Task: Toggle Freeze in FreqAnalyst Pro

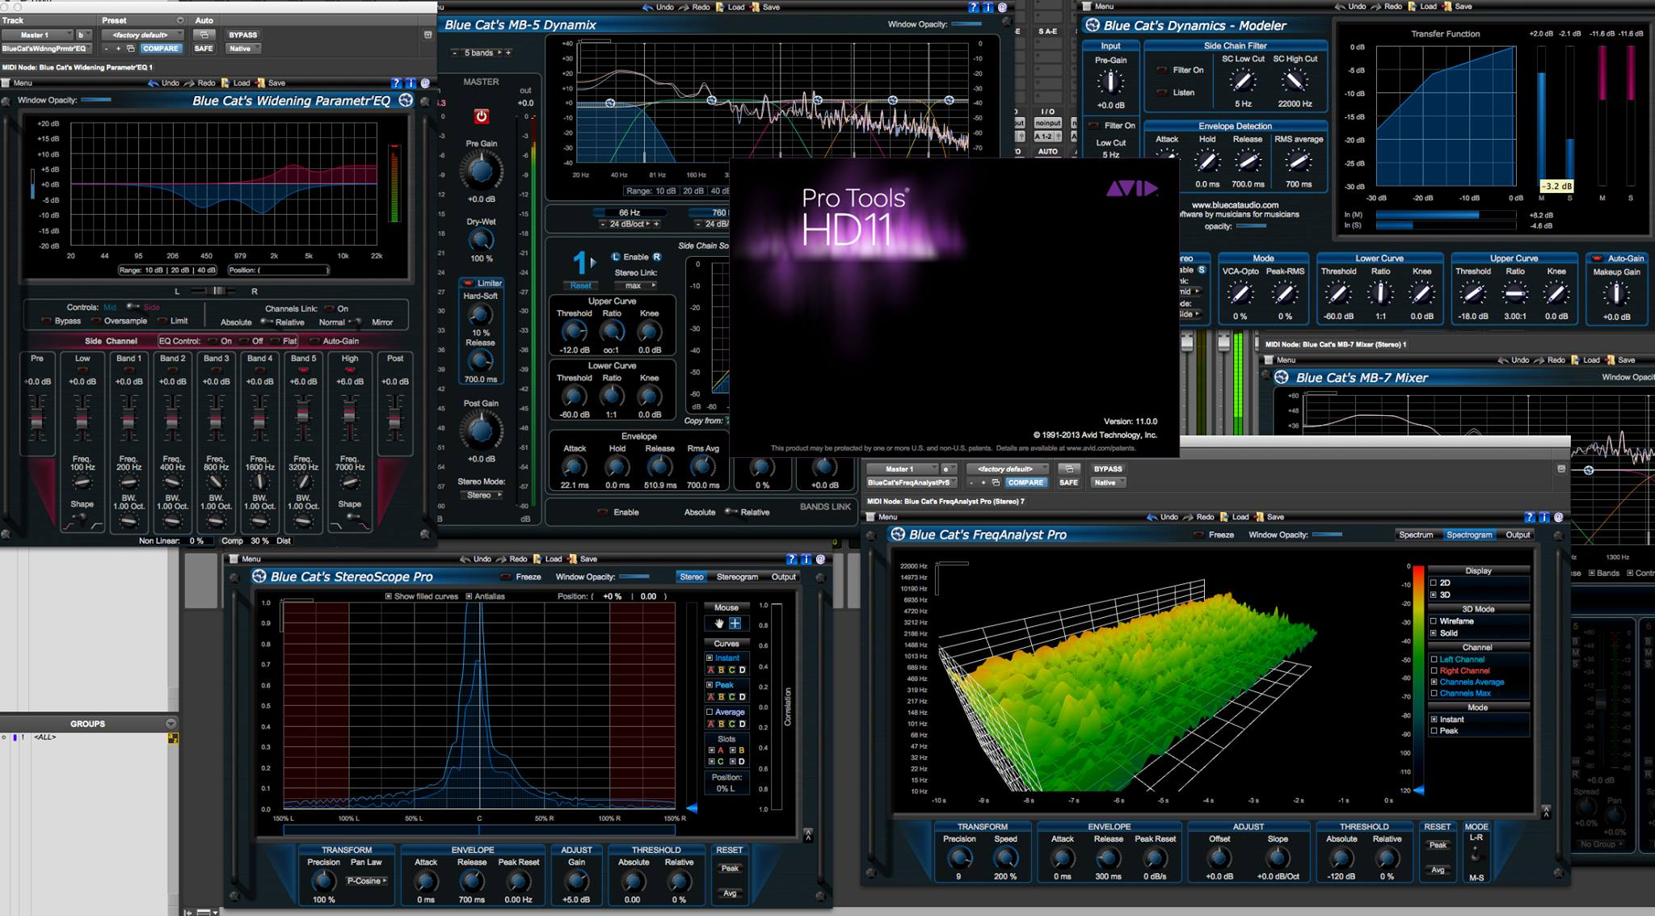Action: tap(1198, 535)
